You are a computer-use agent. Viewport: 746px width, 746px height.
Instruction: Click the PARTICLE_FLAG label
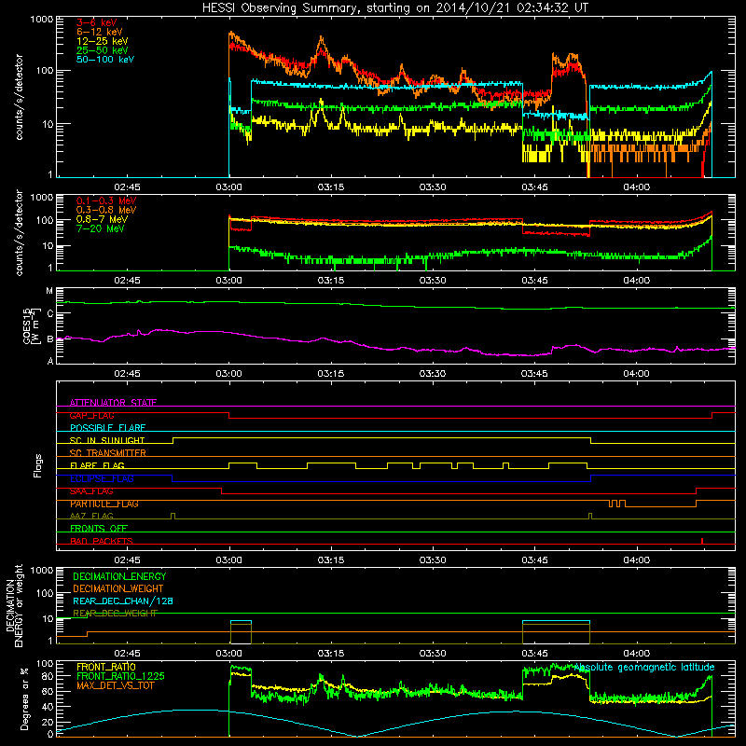(x=104, y=504)
